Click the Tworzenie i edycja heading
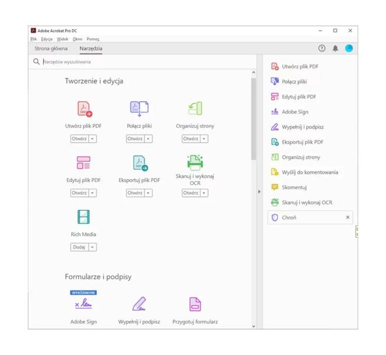This screenshot has height=355, width=386. coord(94,81)
